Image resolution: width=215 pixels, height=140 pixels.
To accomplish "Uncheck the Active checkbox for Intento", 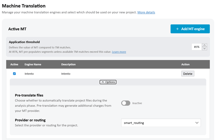I will [x=14, y=74].
